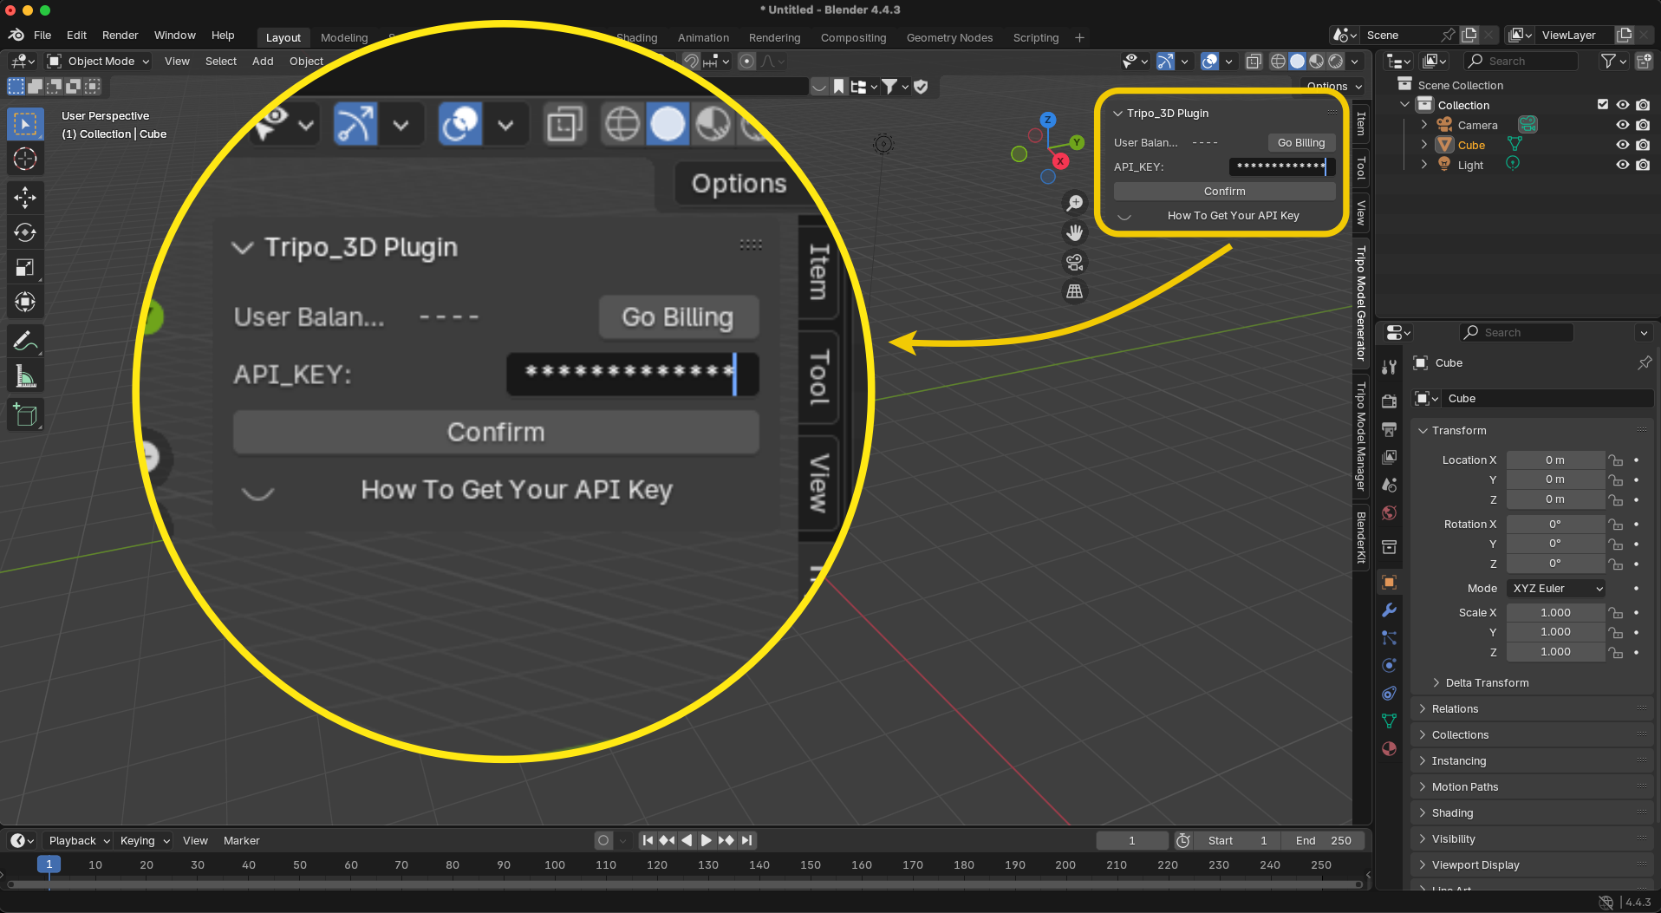Select the Scale tool in toolbar
This screenshot has width=1661, height=913.
point(25,267)
